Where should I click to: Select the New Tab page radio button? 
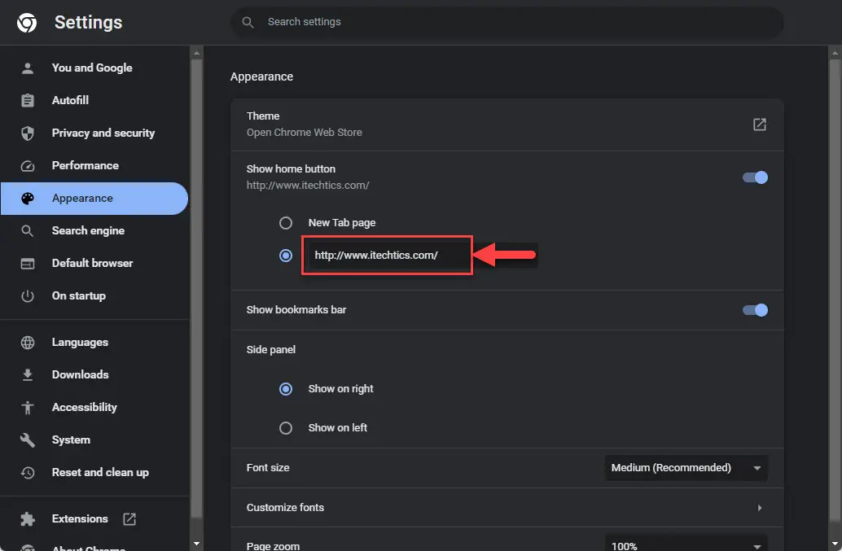tap(286, 223)
